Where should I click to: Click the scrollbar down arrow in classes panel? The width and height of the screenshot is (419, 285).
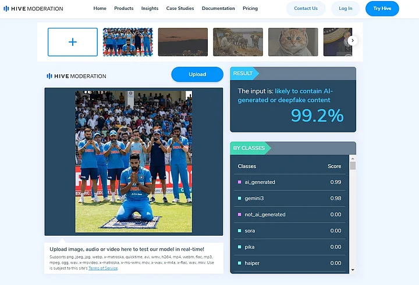pos(353,270)
